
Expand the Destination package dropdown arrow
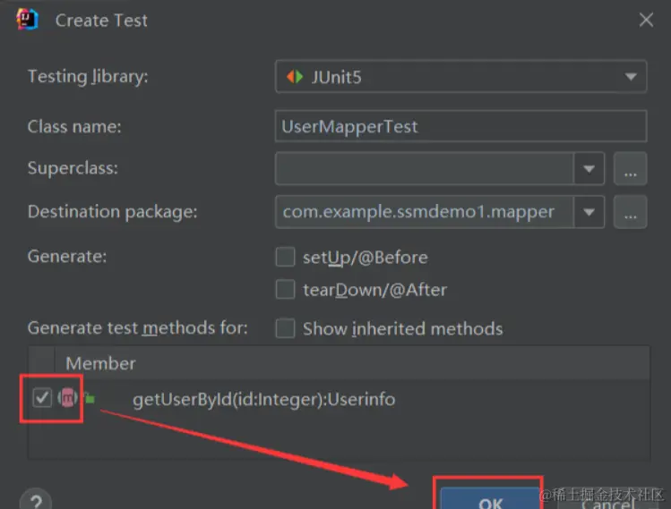pyautogui.click(x=589, y=212)
